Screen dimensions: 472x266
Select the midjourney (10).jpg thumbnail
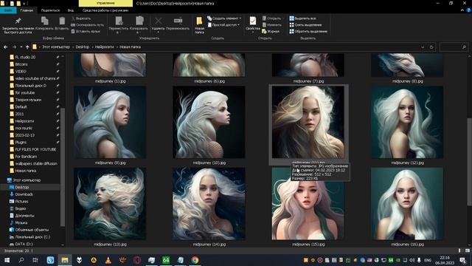pyautogui.click(x=209, y=122)
